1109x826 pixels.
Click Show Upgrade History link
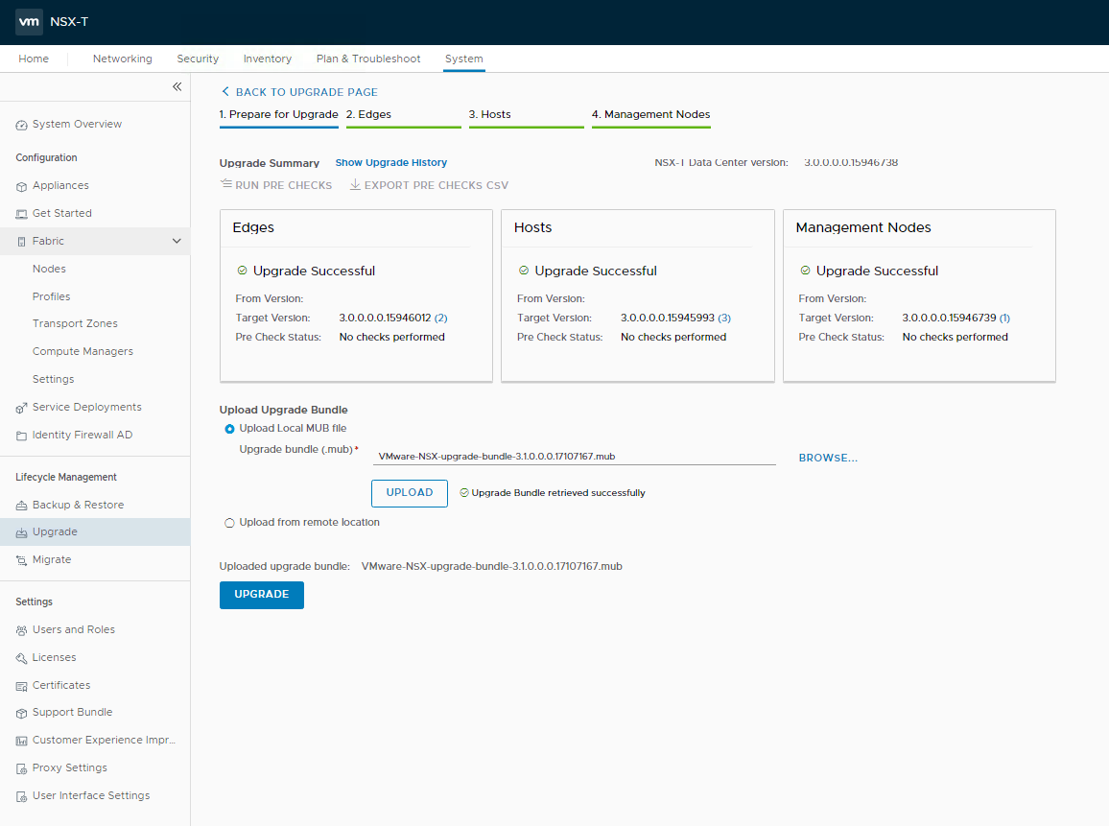pos(391,163)
